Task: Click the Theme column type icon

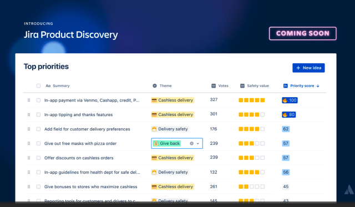Action: pyautogui.click(x=155, y=86)
